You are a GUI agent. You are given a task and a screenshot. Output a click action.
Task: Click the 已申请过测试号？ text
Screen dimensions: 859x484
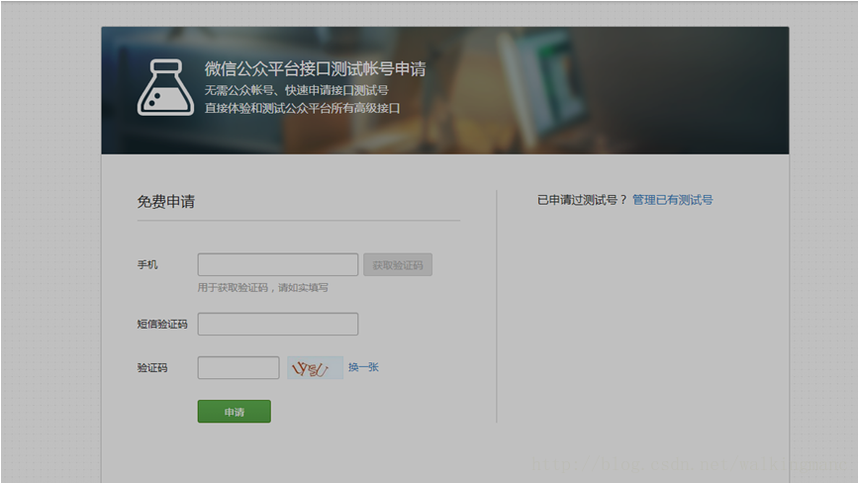pyautogui.click(x=582, y=200)
